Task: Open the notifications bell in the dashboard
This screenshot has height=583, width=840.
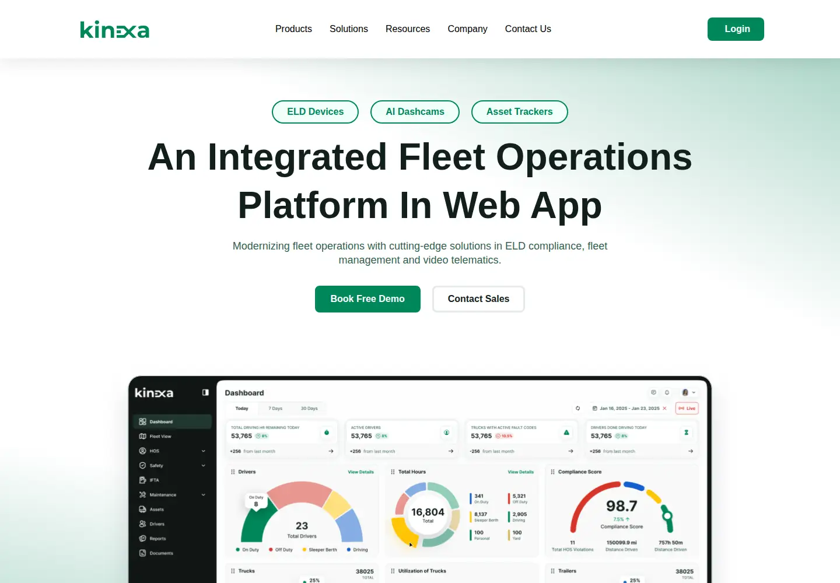Action: click(x=667, y=392)
